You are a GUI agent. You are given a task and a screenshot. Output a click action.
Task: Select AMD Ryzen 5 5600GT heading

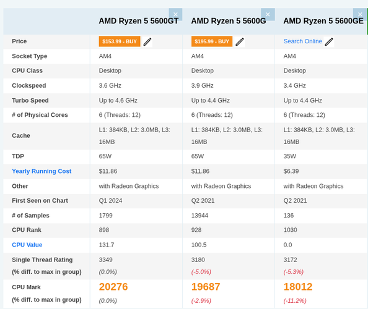pyautogui.click(x=139, y=21)
